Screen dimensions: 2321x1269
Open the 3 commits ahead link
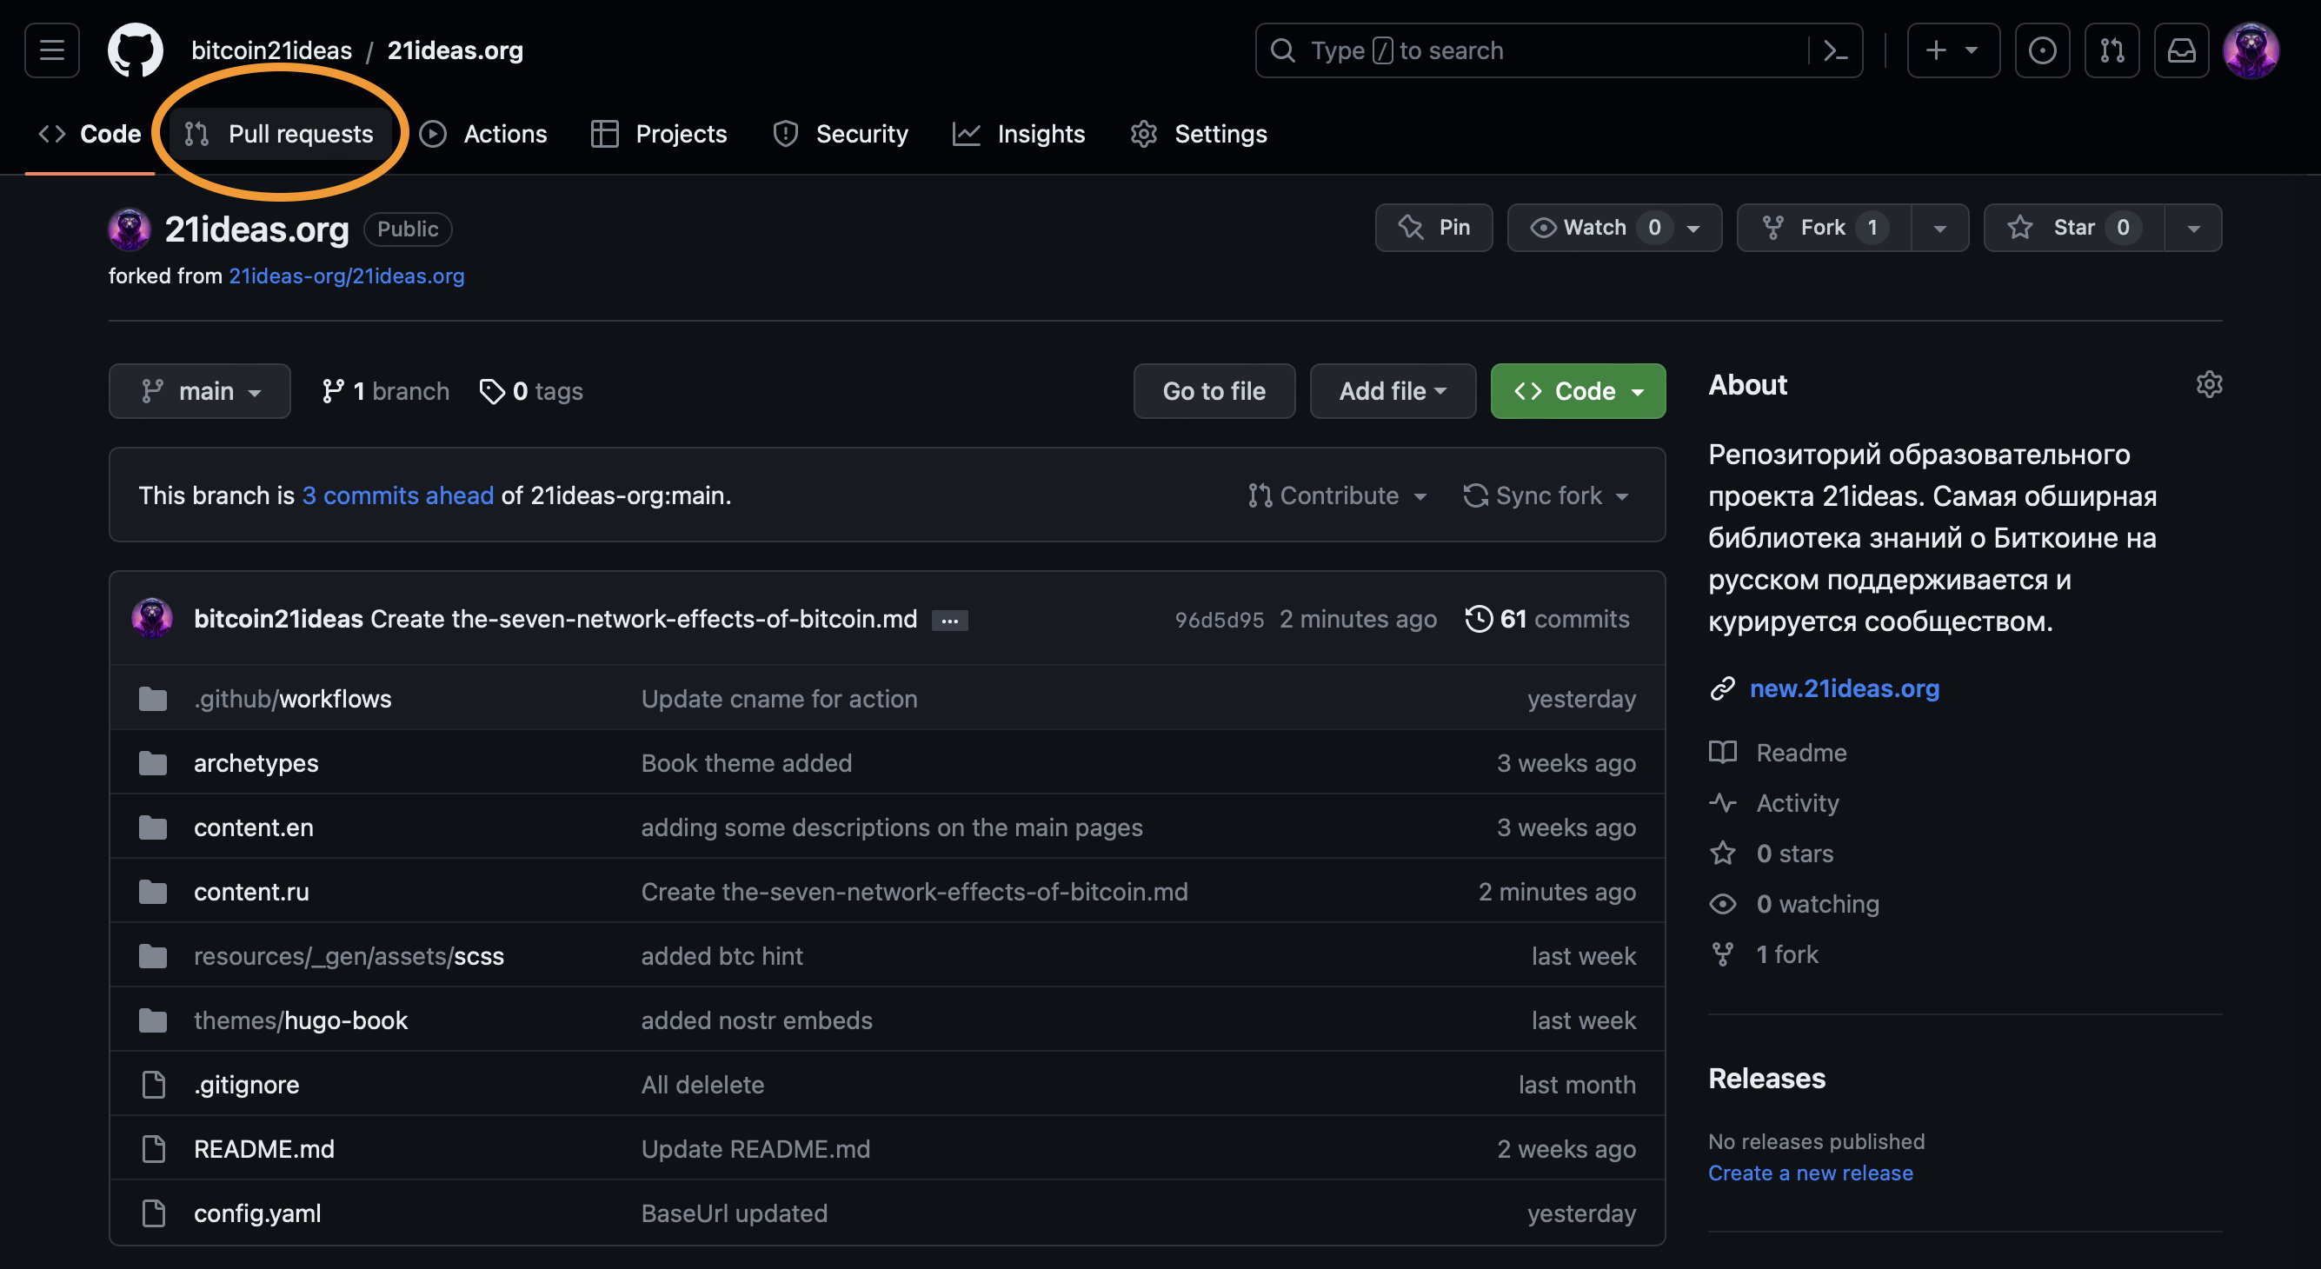pyautogui.click(x=397, y=495)
